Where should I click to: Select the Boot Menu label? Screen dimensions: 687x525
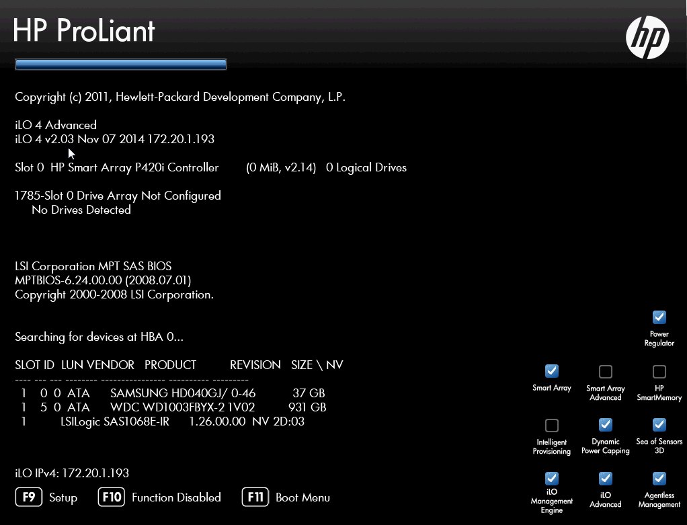click(x=302, y=497)
